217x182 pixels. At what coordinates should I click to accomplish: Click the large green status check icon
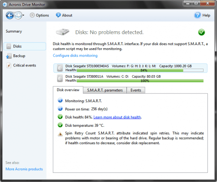click(201, 32)
